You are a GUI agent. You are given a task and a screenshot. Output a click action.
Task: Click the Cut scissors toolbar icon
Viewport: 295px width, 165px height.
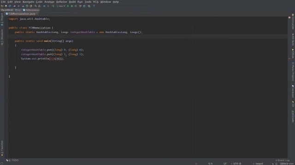coord(23,6)
